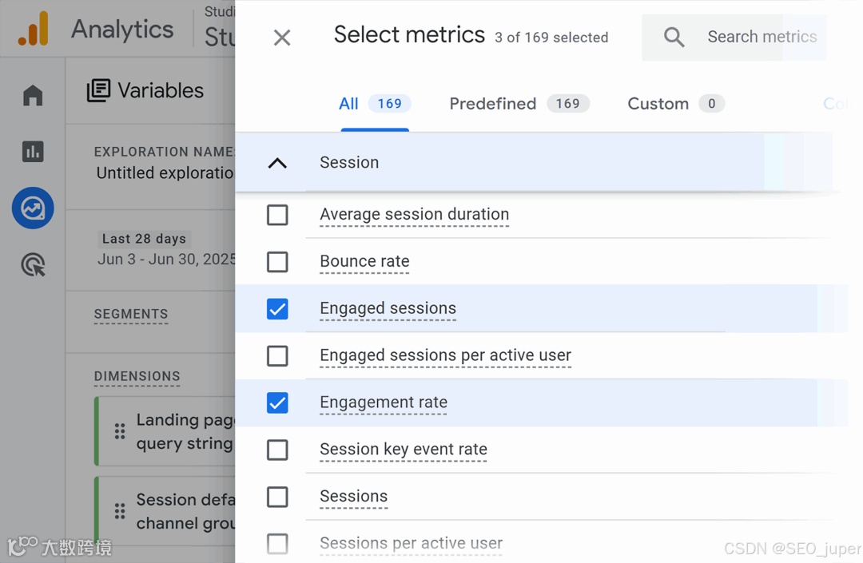
Task: Click the Google Analytics logo
Action: click(x=34, y=30)
